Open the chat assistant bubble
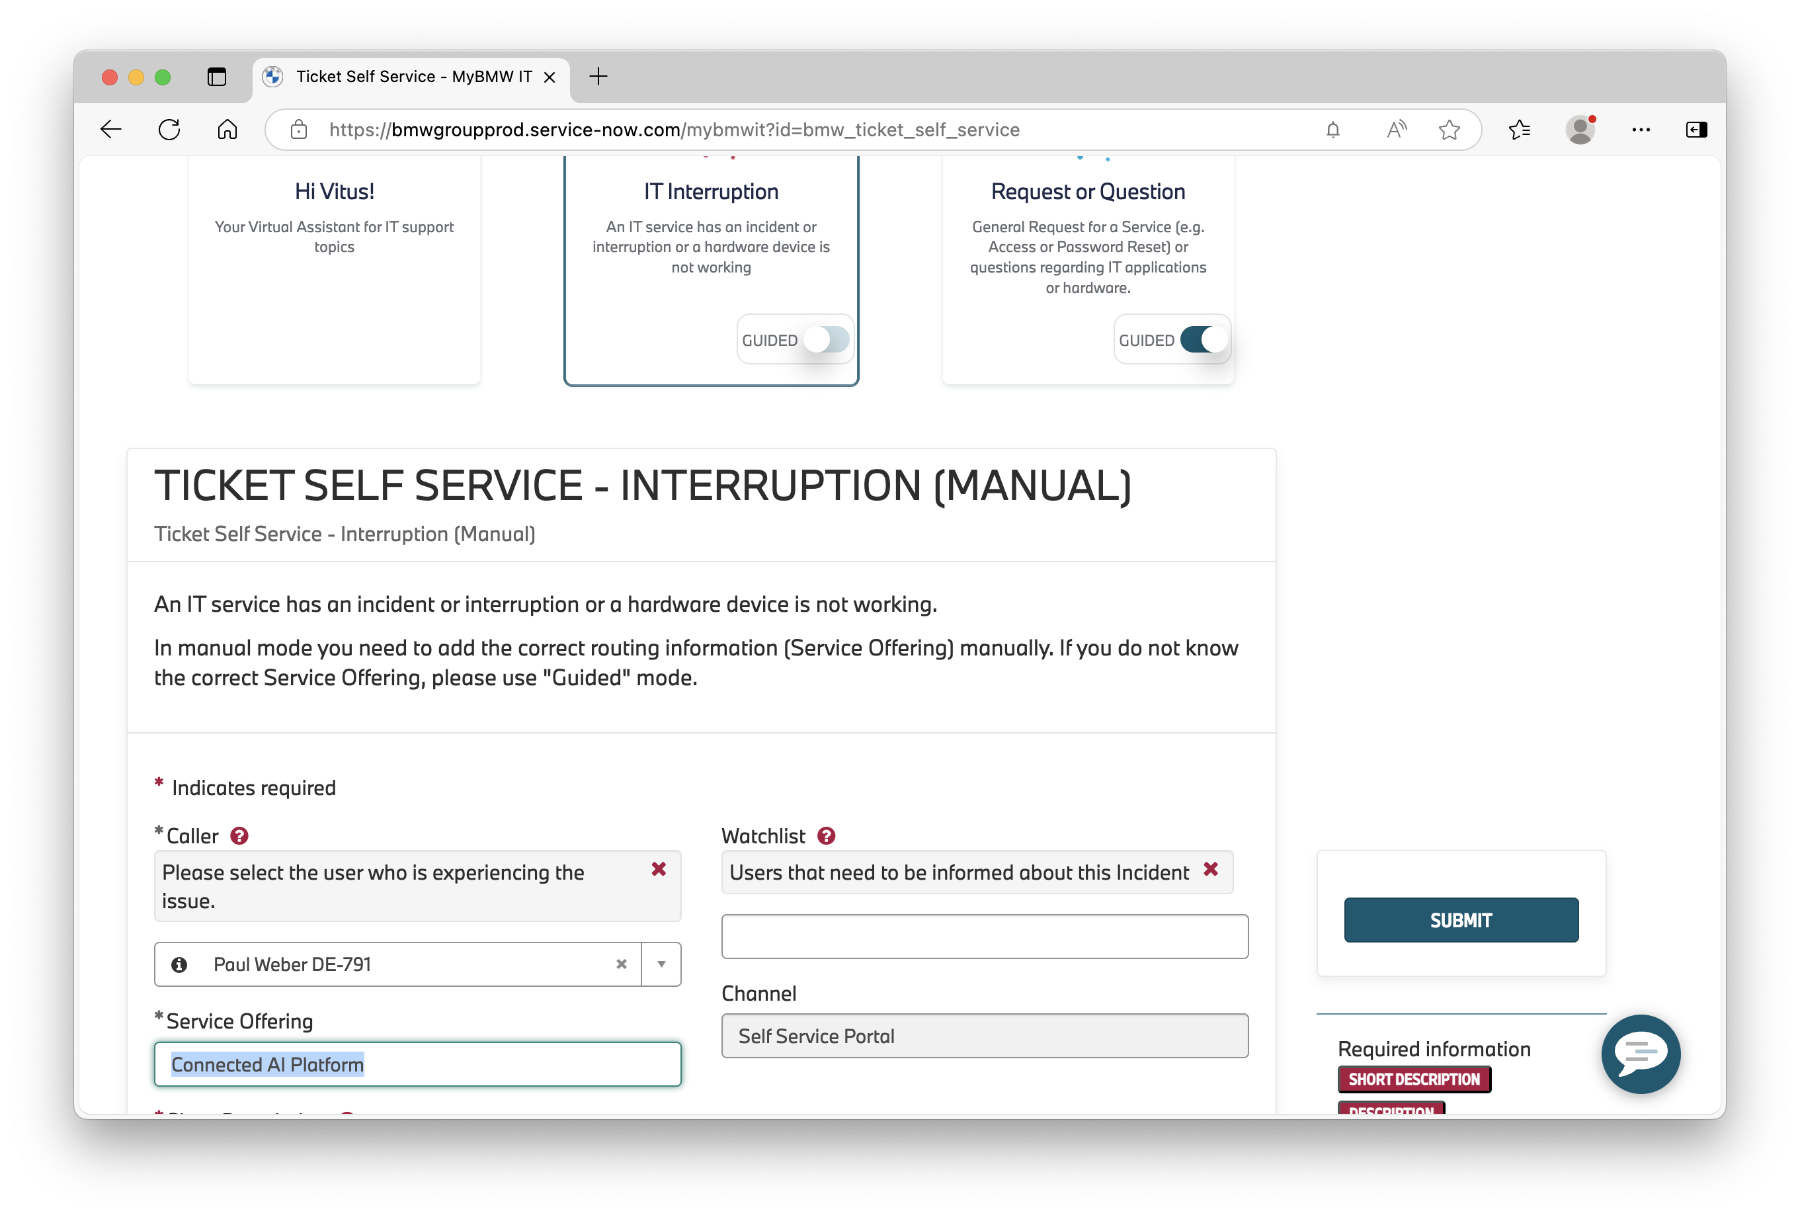Viewport: 1800px width, 1217px height. point(1641,1054)
